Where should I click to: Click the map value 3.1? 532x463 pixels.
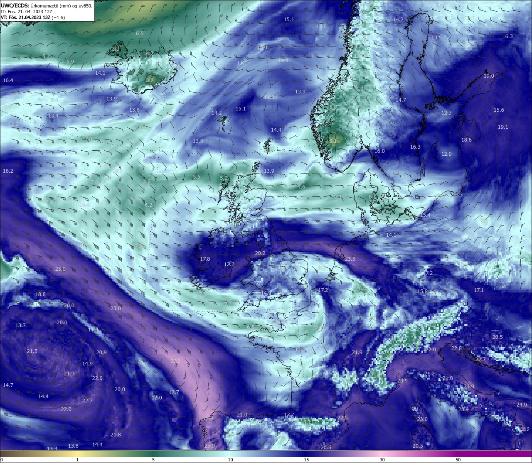(333, 141)
